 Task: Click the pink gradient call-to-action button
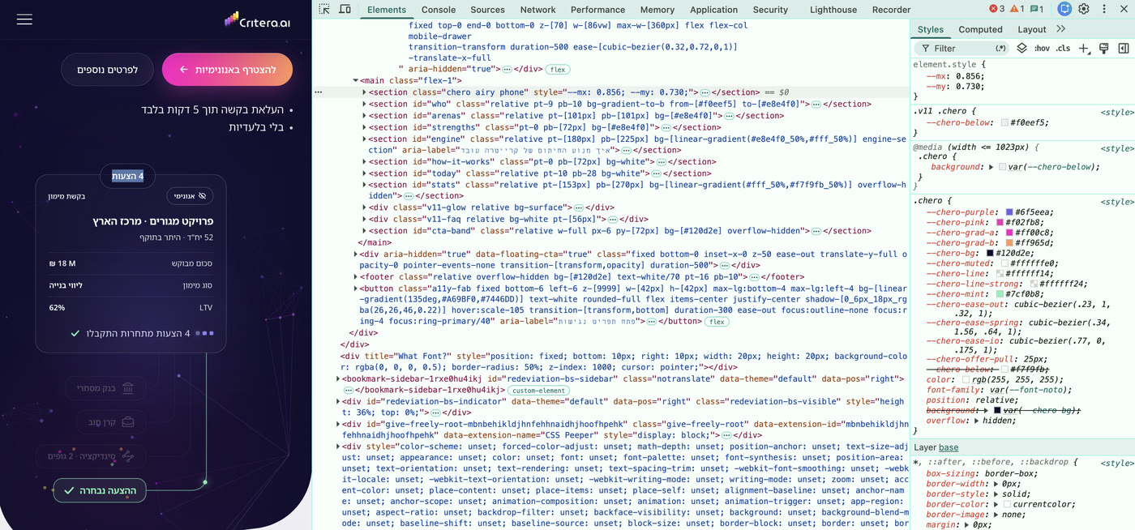click(x=227, y=70)
